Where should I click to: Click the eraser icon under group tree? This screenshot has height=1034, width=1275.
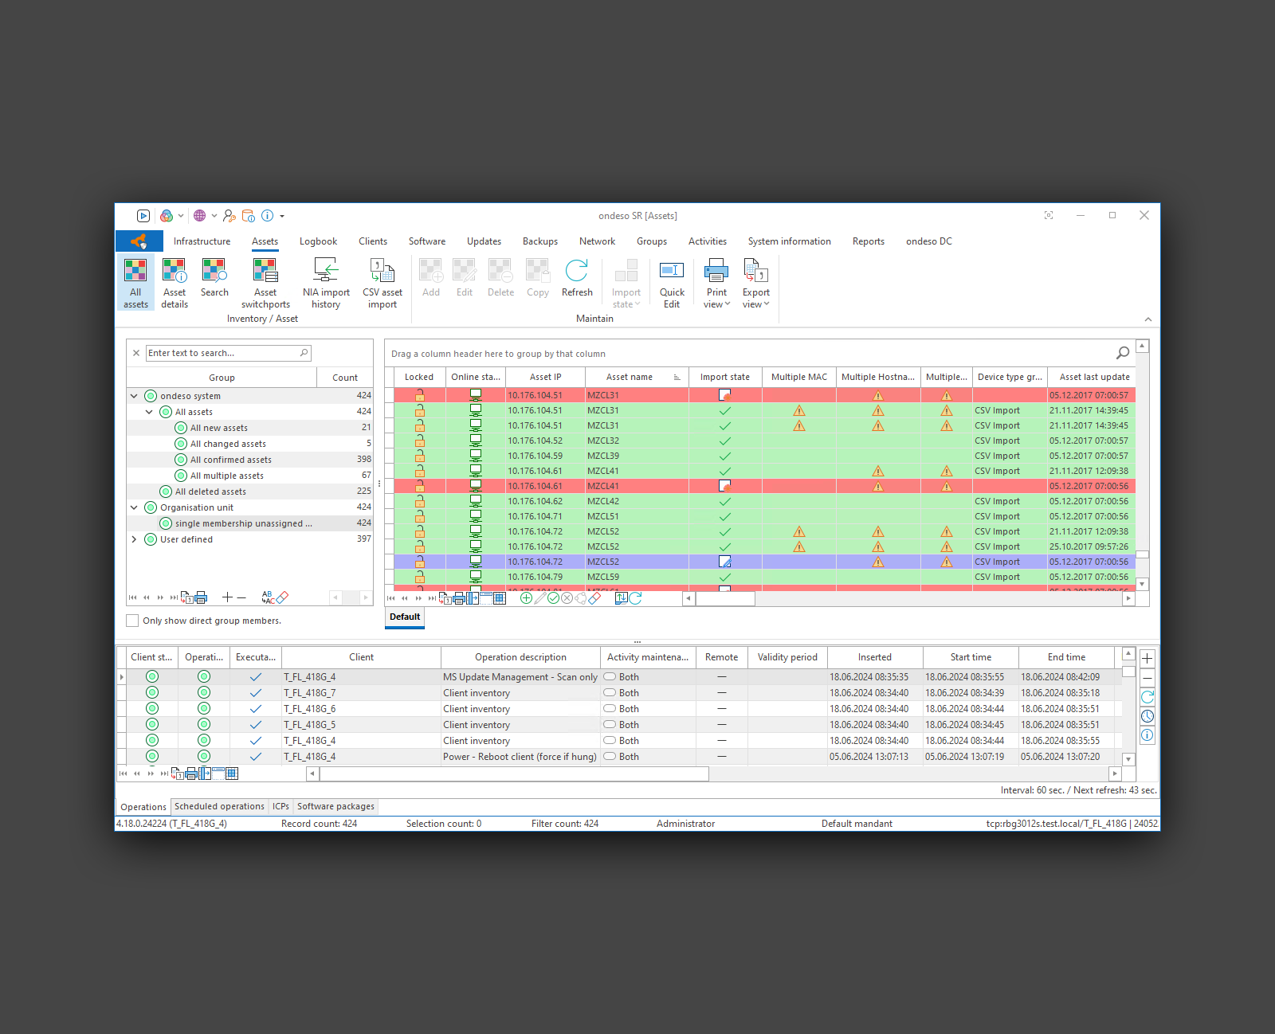(282, 597)
